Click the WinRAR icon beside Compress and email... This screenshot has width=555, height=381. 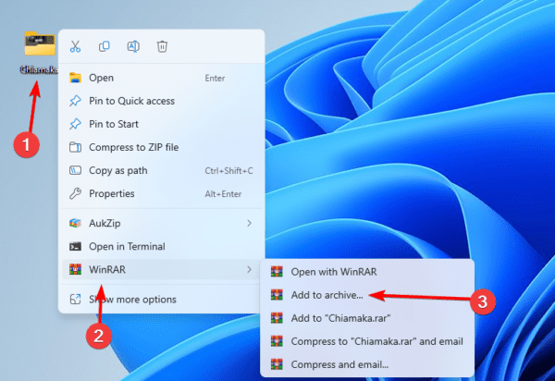coord(277,364)
